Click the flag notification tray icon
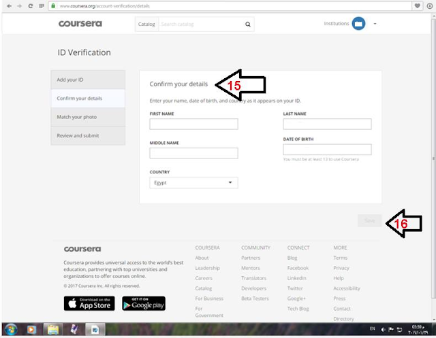 point(391,329)
